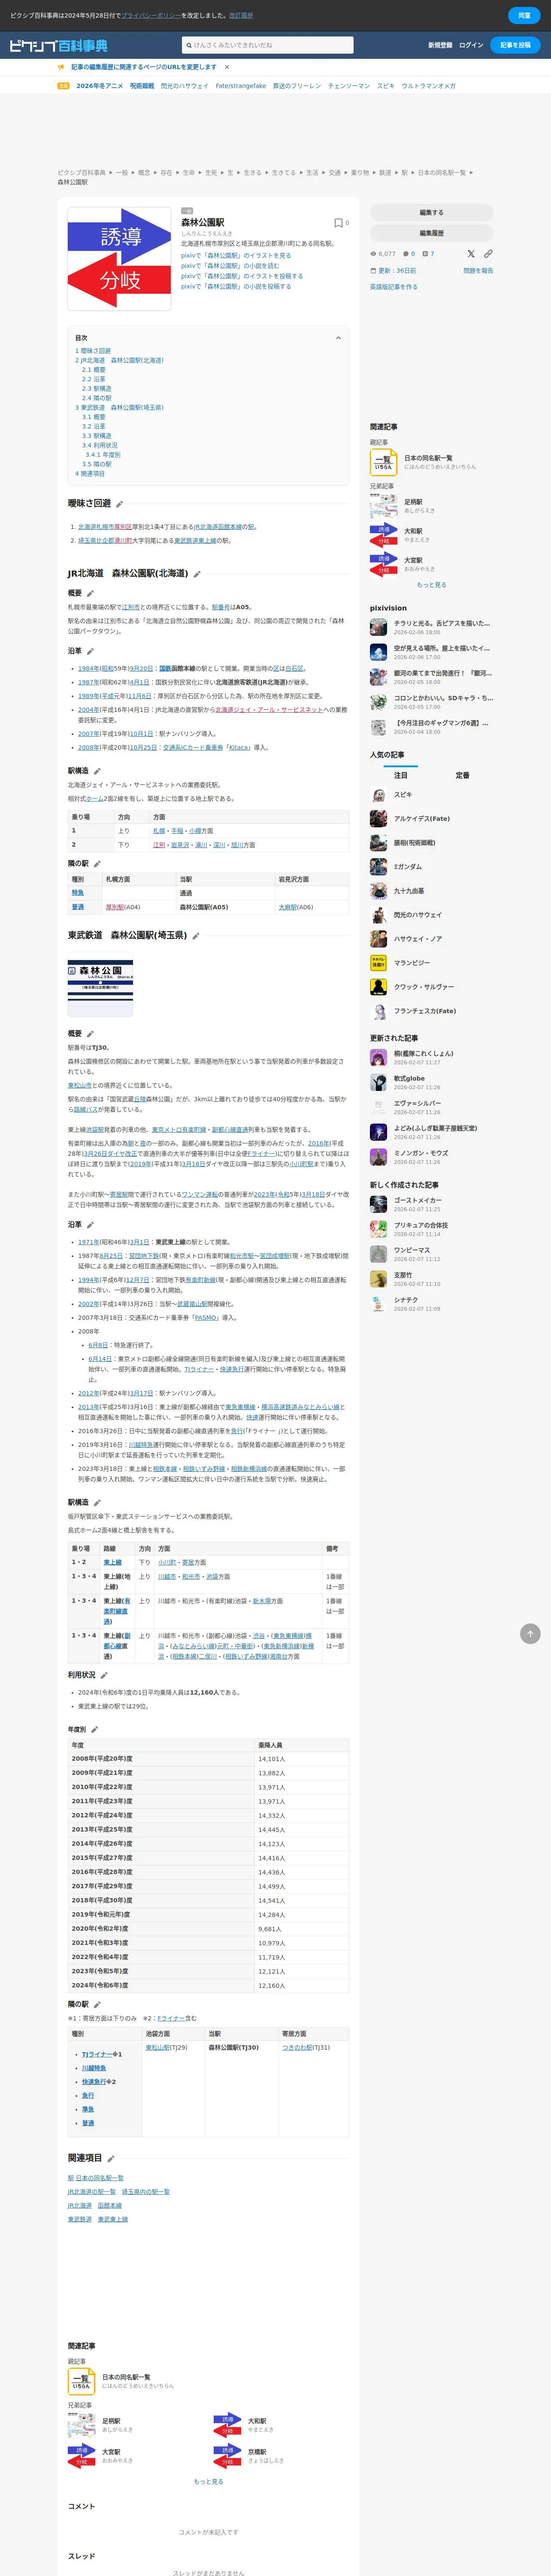This screenshot has width=551, height=2576.
Task: Edit the 利用状況 section pencil
Action: click(104, 1675)
